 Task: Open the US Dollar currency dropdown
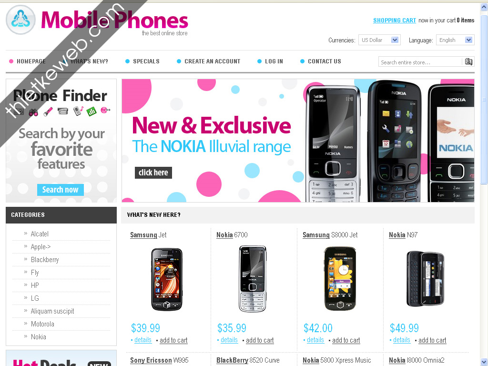(x=379, y=40)
